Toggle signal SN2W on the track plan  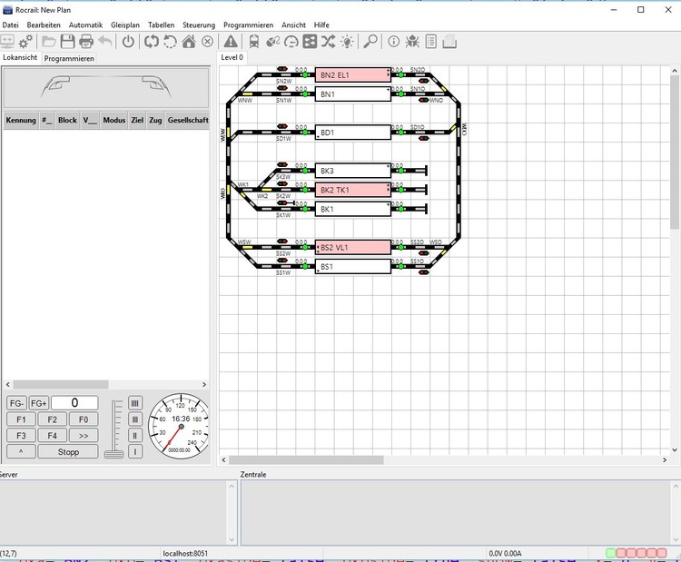[x=283, y=69]
